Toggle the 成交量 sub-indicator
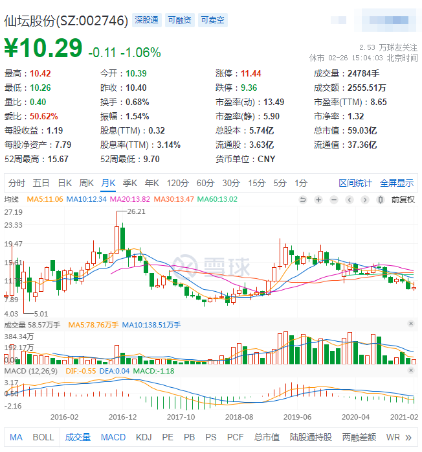Viewport: 422px width, 452px height. (78, 438)
